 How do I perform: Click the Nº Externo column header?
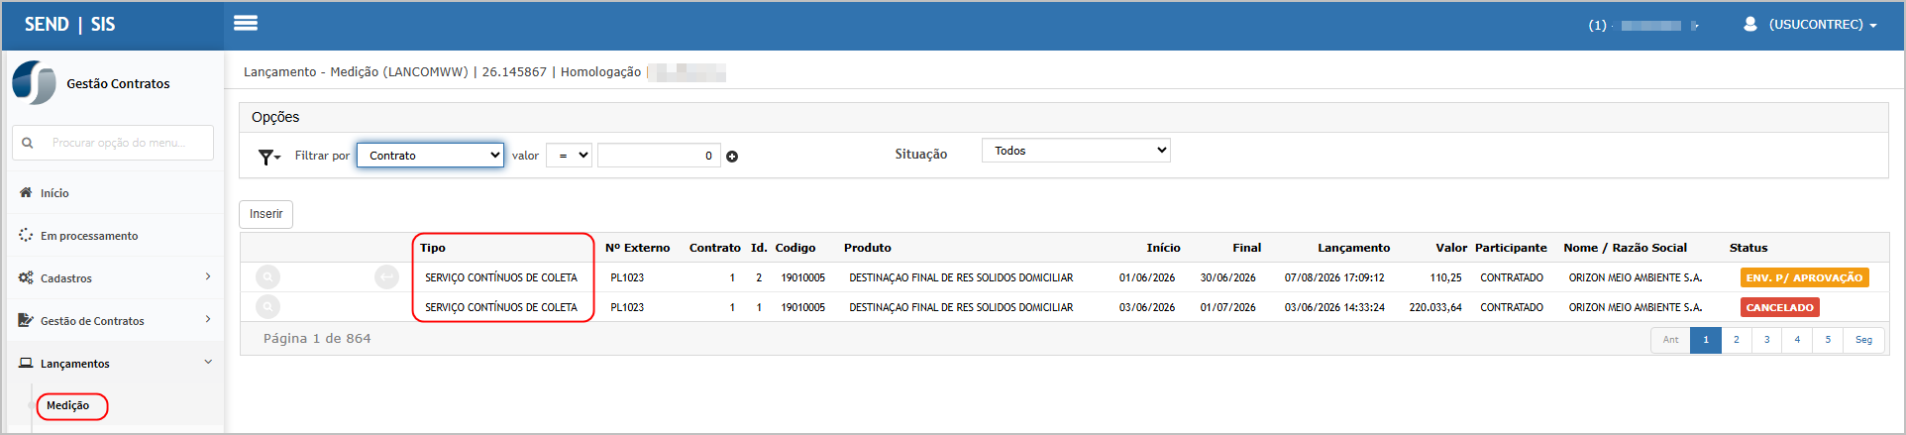coord(637,248)
